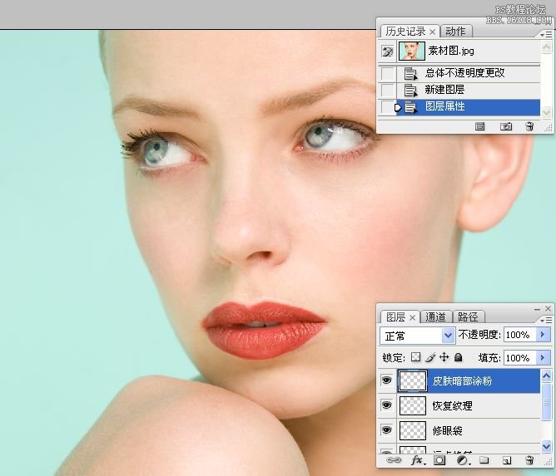Create a new layer group folder

[x=484, y=460]
